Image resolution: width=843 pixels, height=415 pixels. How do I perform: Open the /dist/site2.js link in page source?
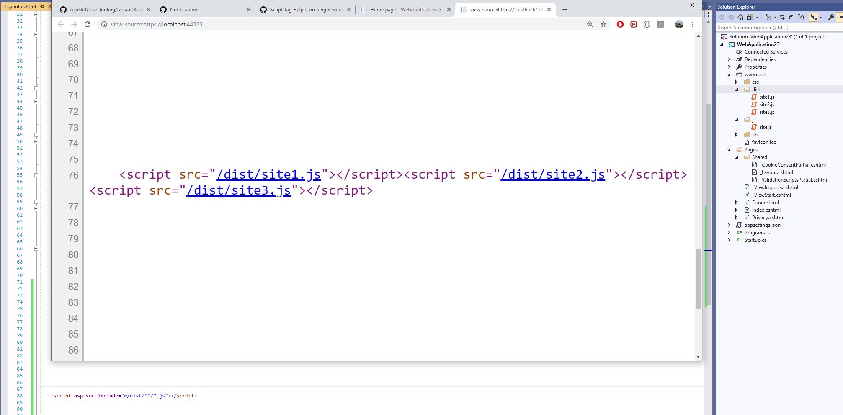point(553,174)
